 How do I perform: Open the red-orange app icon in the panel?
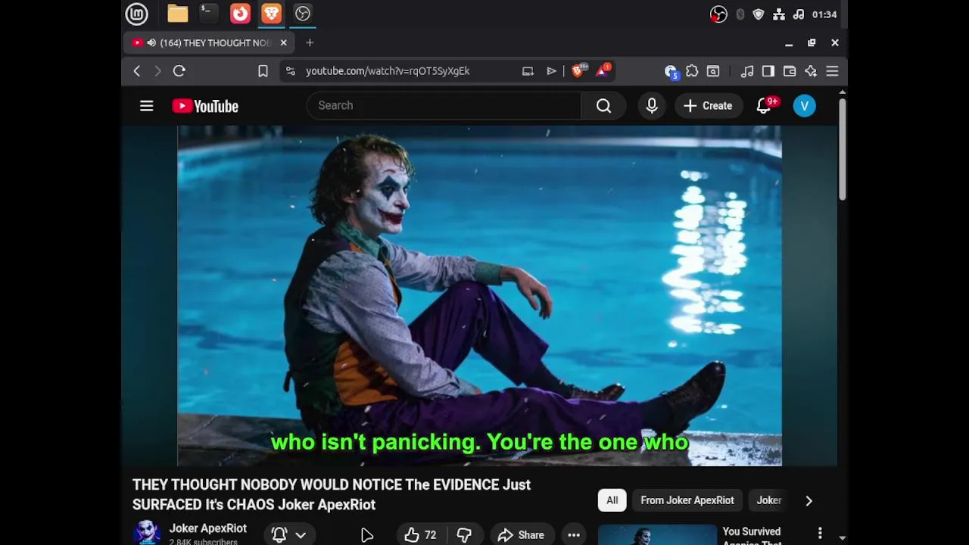pyautogui.click(x=240, y=14)
